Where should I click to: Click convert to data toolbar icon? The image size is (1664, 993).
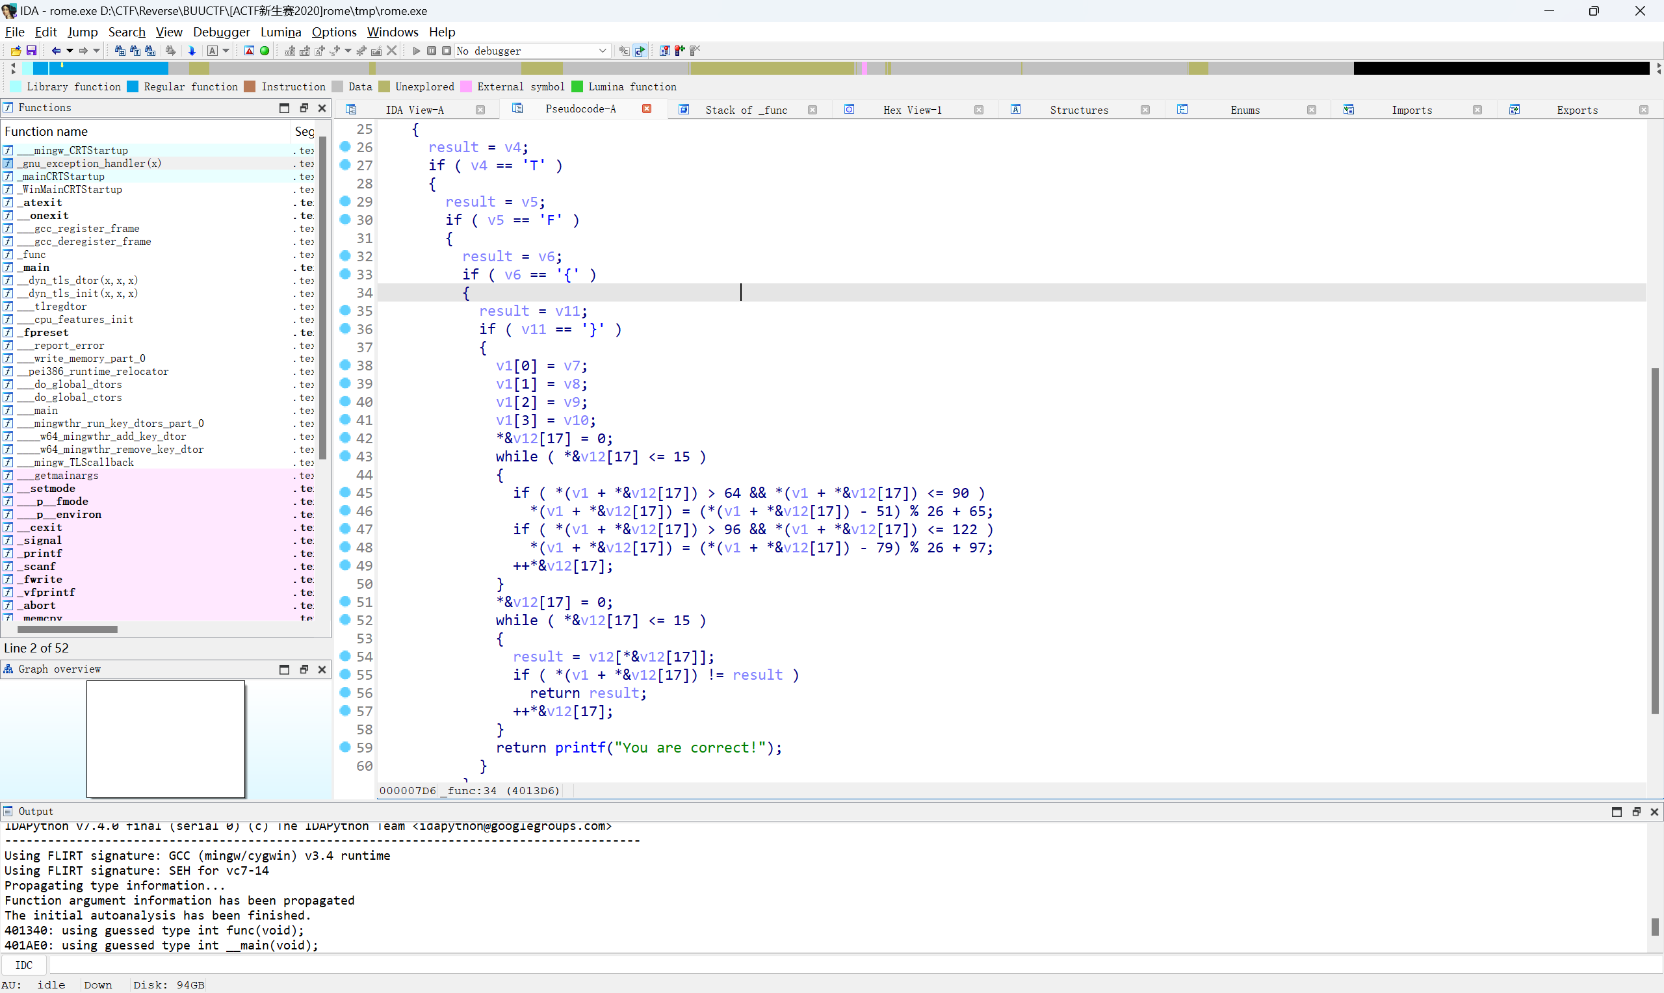tap(305, 51)
